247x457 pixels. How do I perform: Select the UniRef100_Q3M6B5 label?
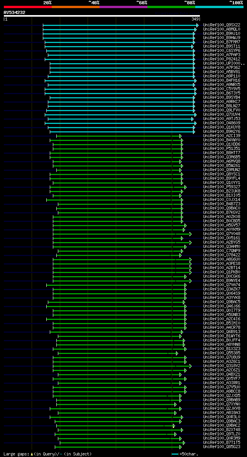222,157
